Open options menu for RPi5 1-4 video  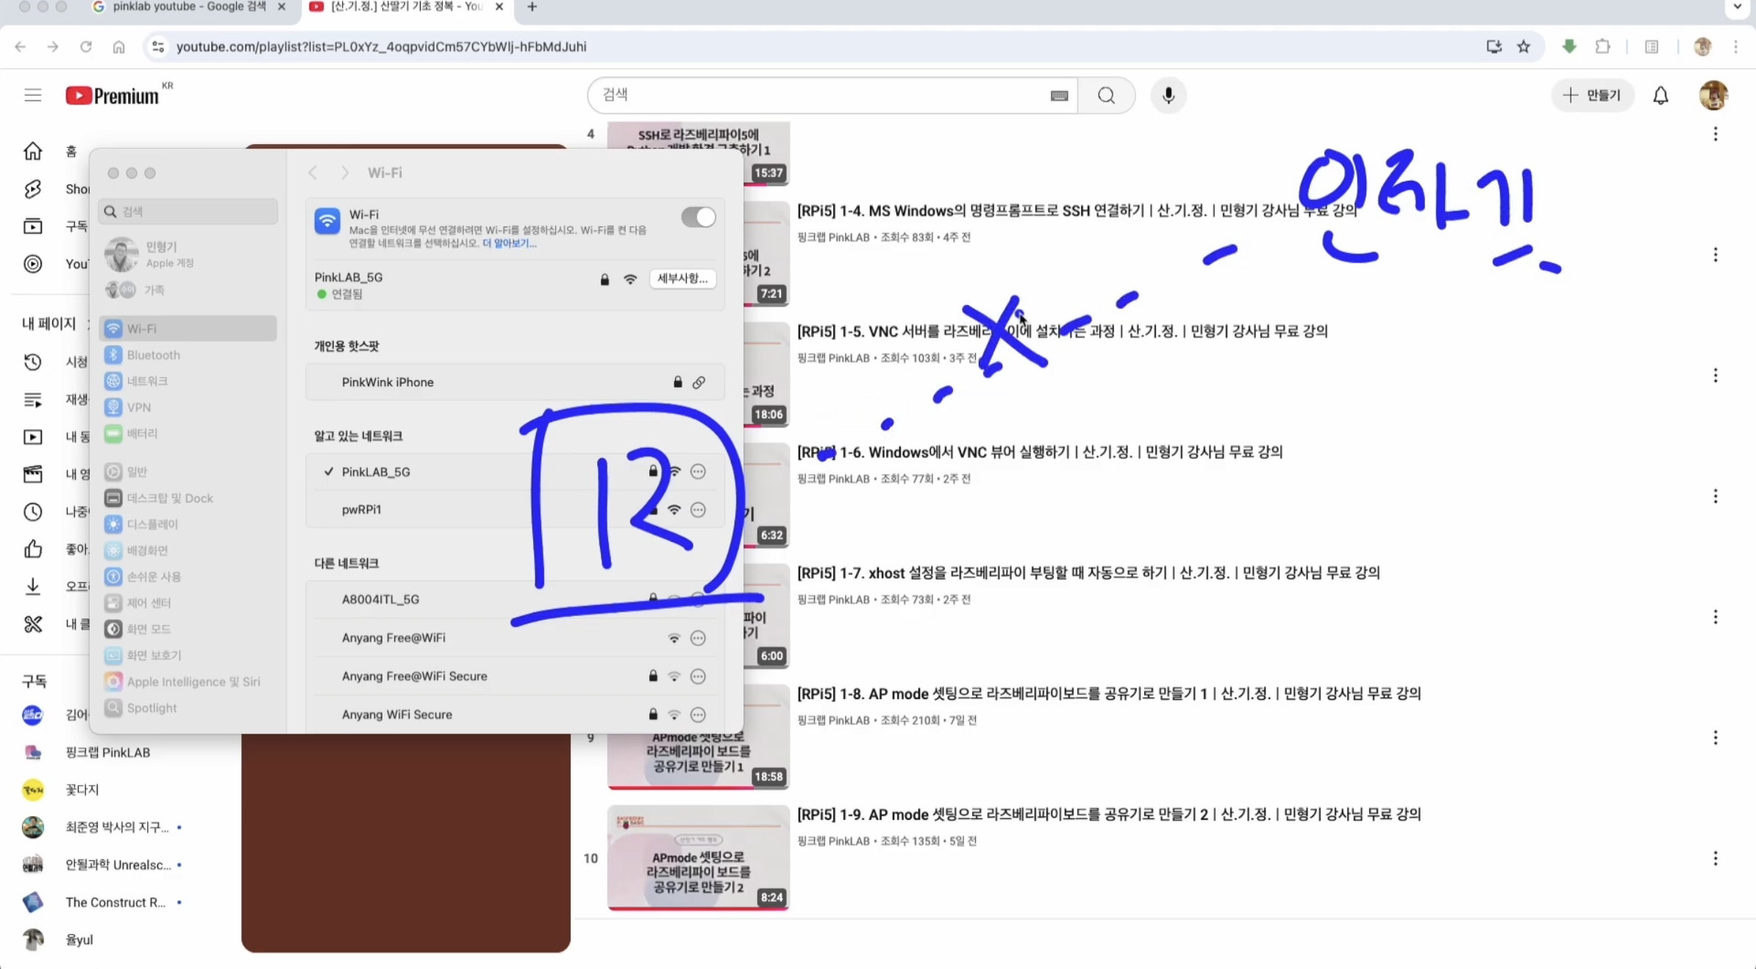pos(1715,255)
